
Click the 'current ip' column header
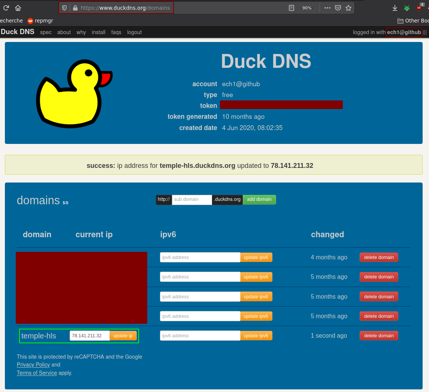click(94, 235)
